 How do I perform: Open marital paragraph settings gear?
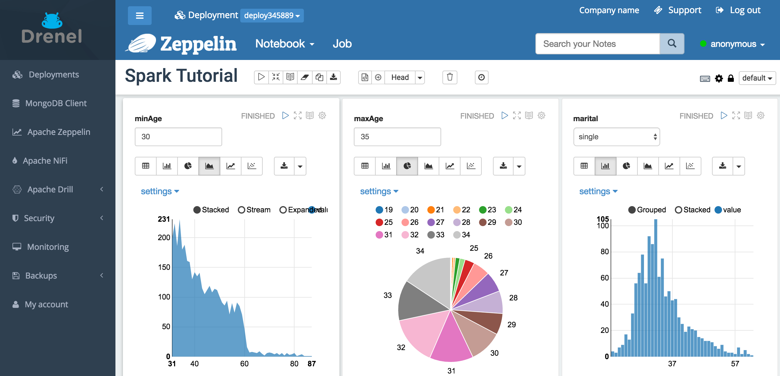[761, 116]
